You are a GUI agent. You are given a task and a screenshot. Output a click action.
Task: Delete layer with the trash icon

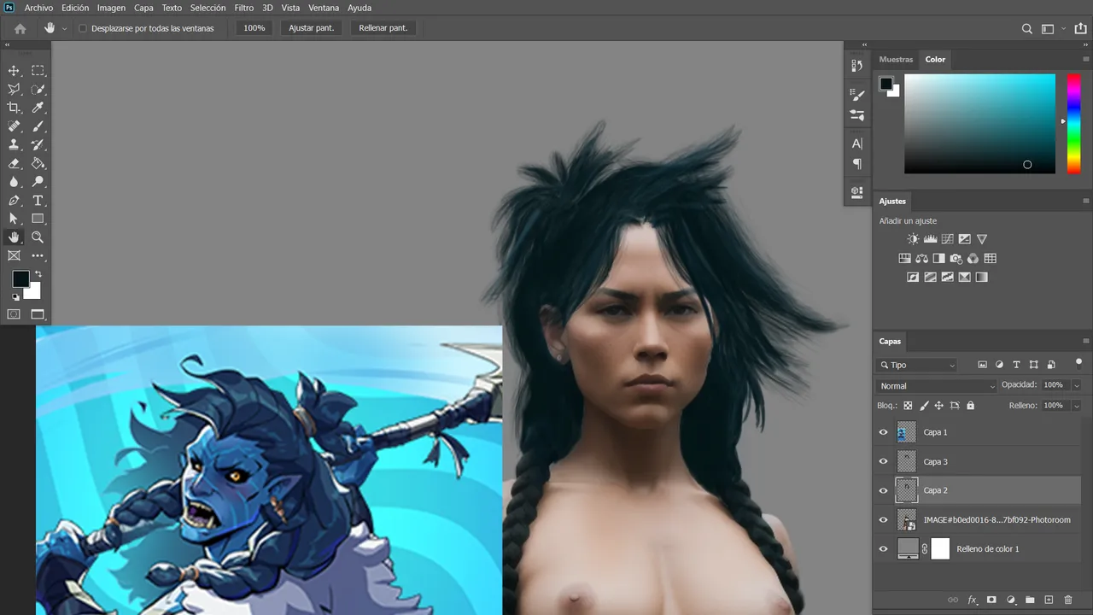[x=1068, y=600]
